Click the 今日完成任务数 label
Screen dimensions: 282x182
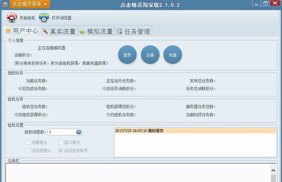click(33, 89)
